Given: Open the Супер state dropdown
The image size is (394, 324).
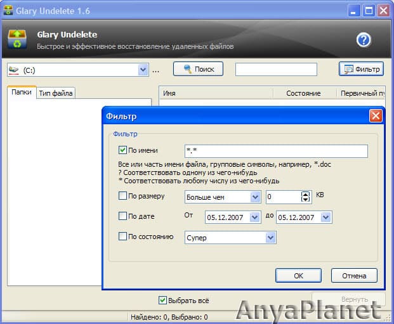Looking at the screenshot, I should pos(270,238).
